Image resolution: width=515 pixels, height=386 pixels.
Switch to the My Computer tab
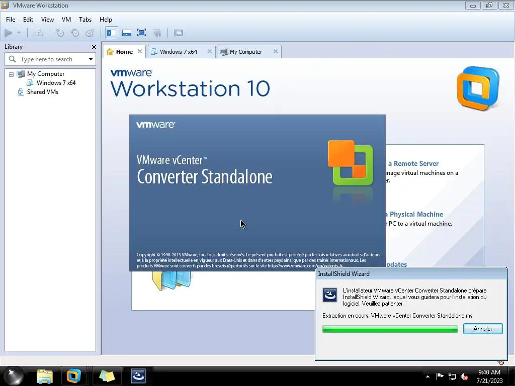[x=246, y=52]
